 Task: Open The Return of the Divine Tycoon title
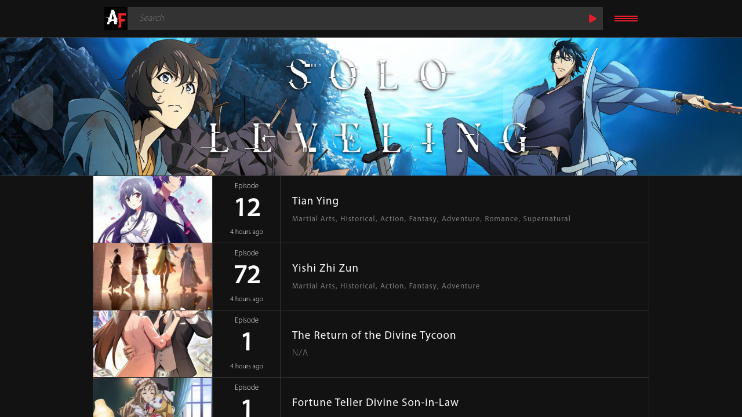click(374, 335)
